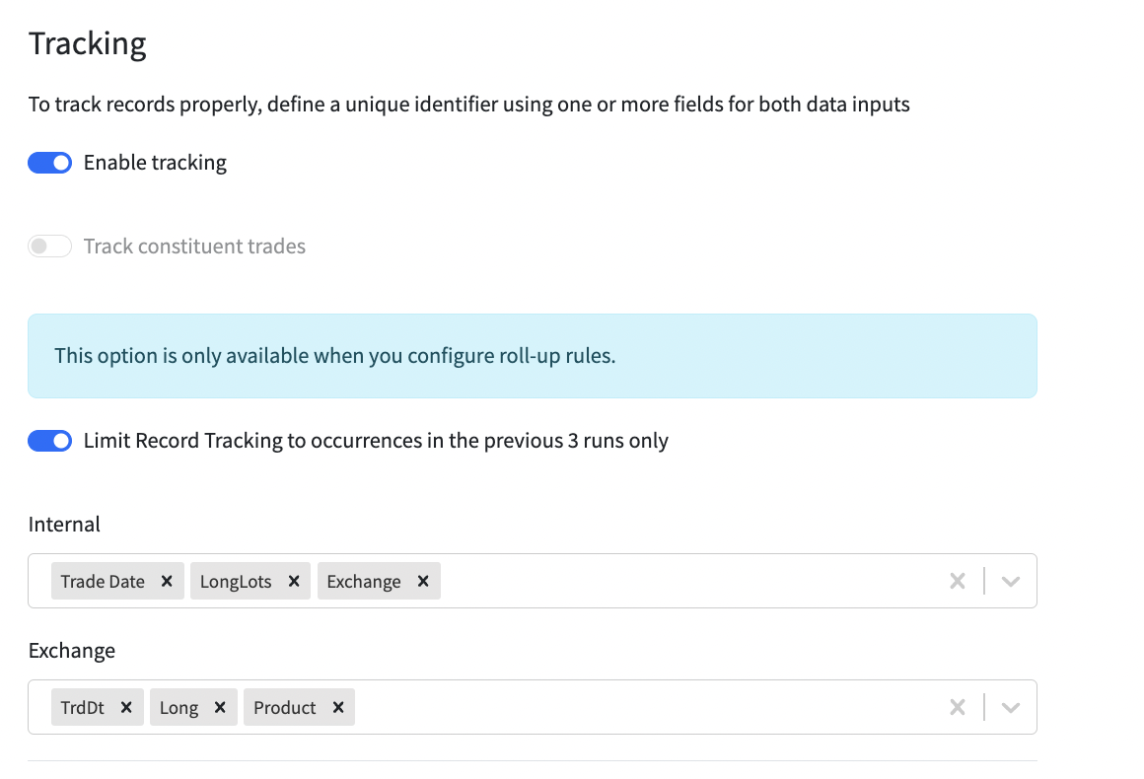Click the Exchange tag label in Internal
Screen dimensions: 1144x779
pyautogui.click(x=364, y=582)
